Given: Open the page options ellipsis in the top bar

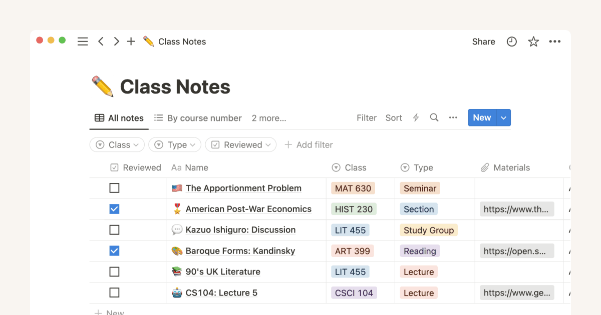Looking at the screenshot, I should point(554,41).
